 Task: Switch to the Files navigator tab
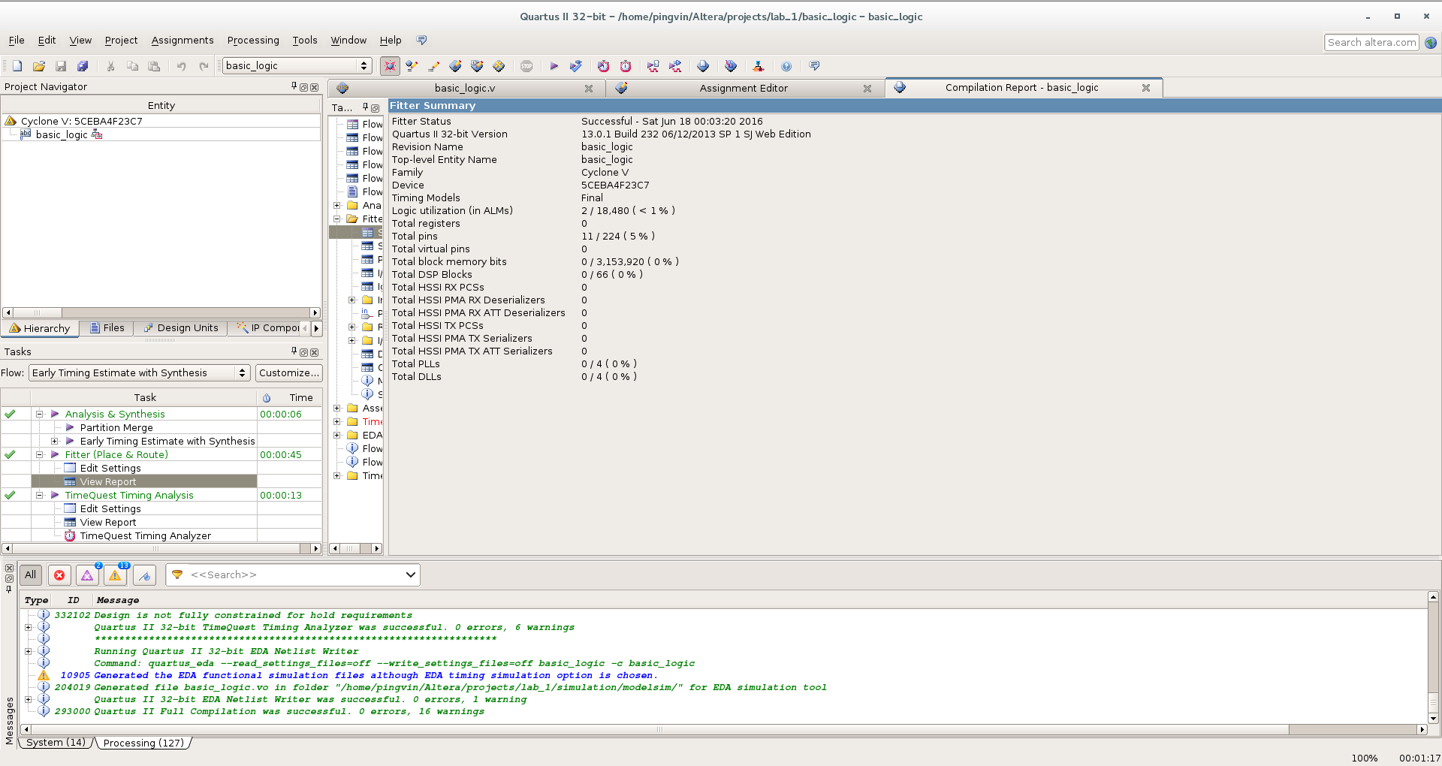107,328
